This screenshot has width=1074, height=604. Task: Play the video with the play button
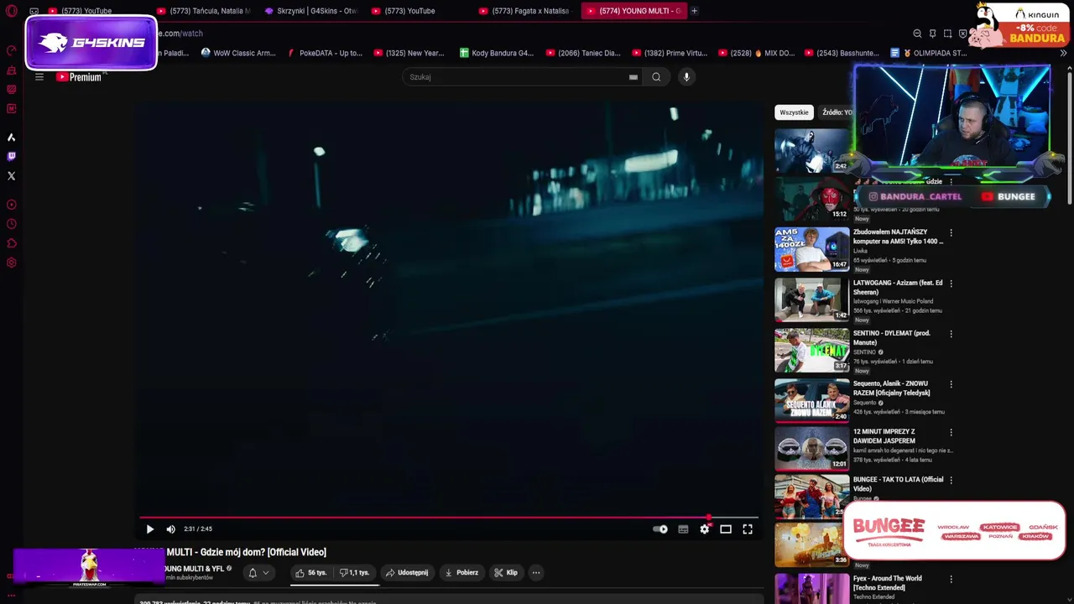tap(150, 529)
